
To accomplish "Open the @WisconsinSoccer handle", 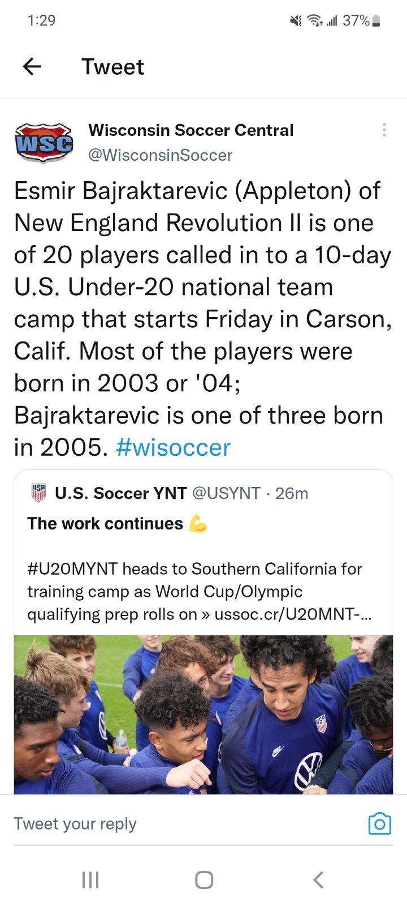I will 160,155.
